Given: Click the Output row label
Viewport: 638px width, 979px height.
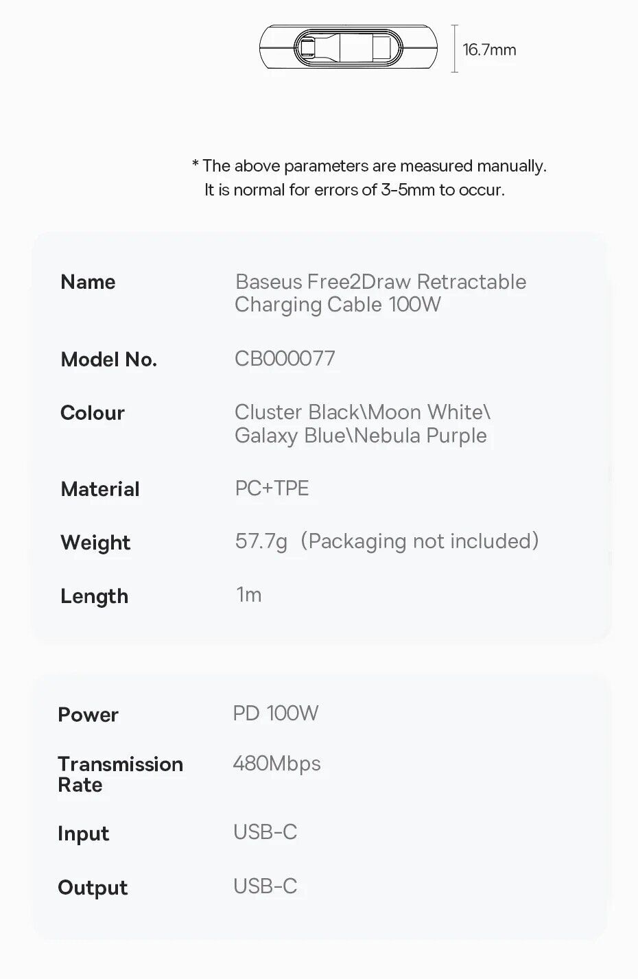Looking at the screenshot, I should pyautogui.click(x=93, y=888).
